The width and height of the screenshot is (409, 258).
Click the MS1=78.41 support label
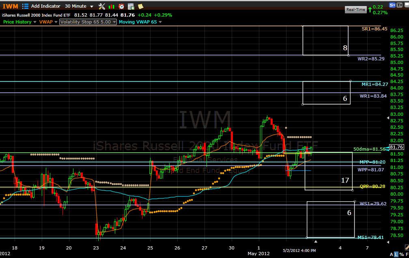[370, 237]
